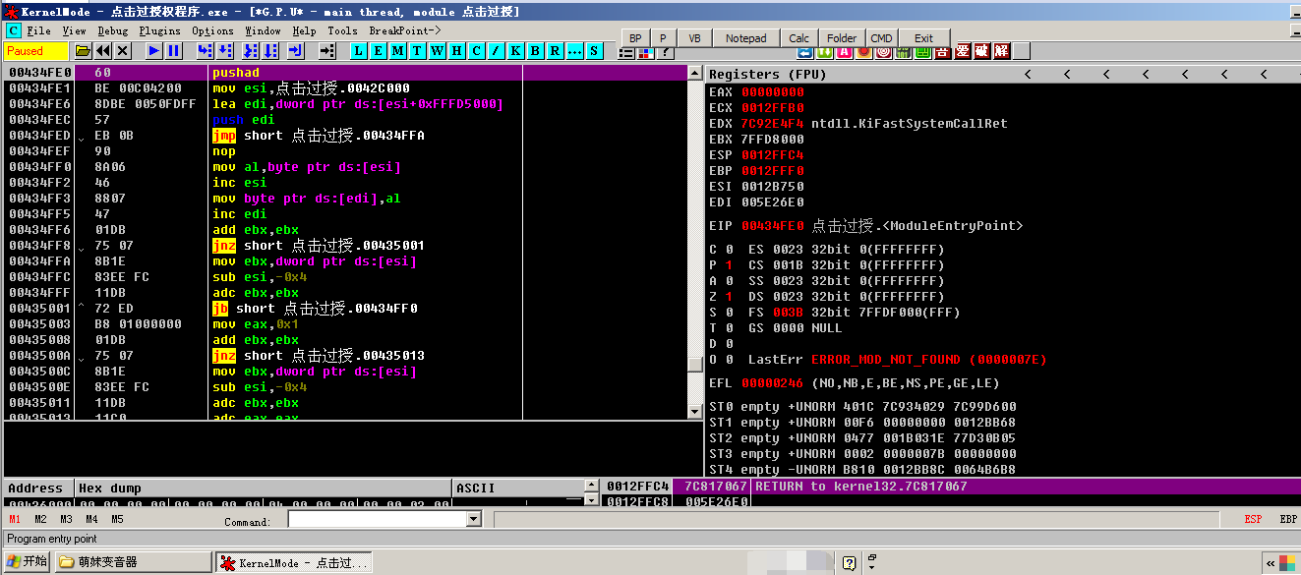Open the Executable modules (E) window
Viewport: 1301px width, 575px height.
tap(378, 51)
